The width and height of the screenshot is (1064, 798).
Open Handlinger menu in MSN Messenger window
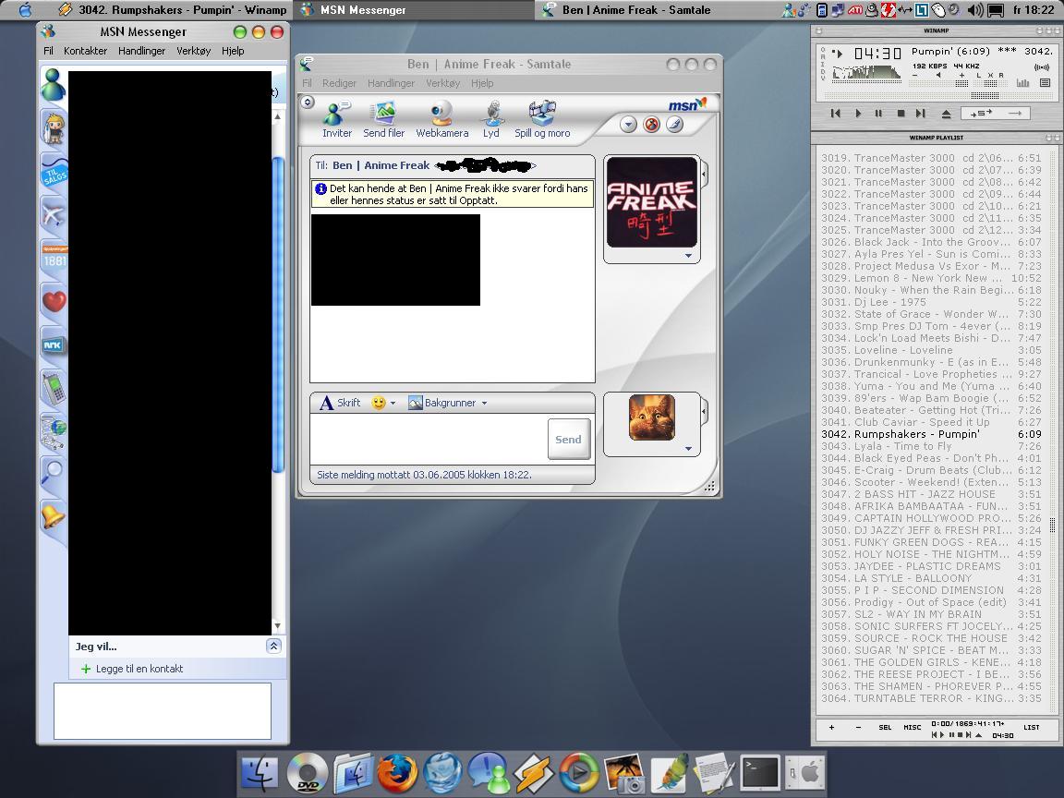(142, 51)
